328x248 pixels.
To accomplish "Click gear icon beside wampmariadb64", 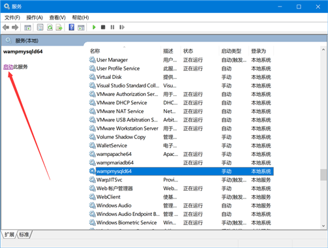I will pos(93,163).
